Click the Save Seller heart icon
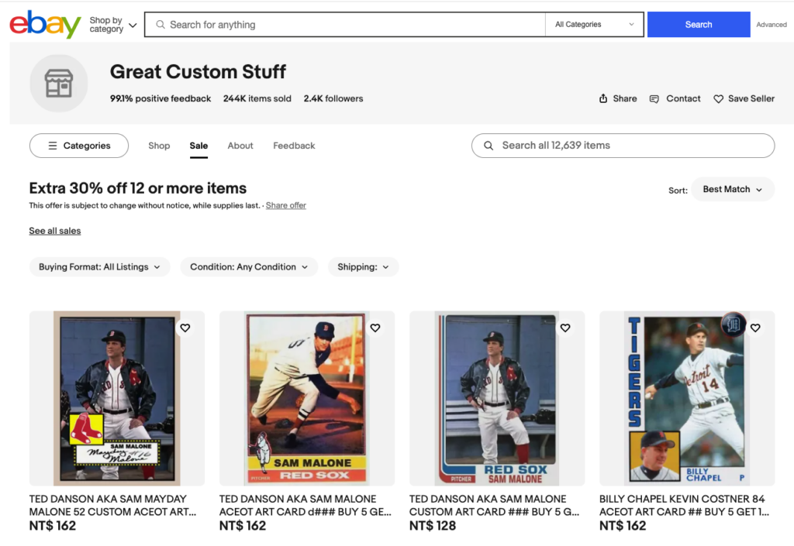 pyautogui.click(x=718, y=99)
